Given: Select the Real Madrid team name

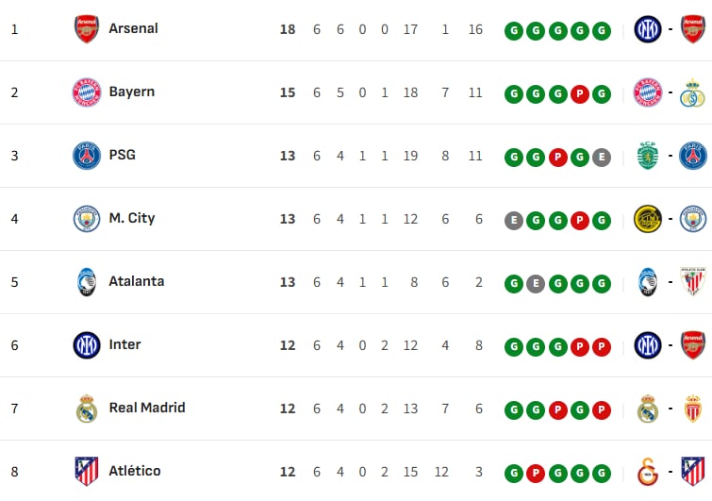Looking at the screenshot, I should pyautogui.click(x=147, y=408).
